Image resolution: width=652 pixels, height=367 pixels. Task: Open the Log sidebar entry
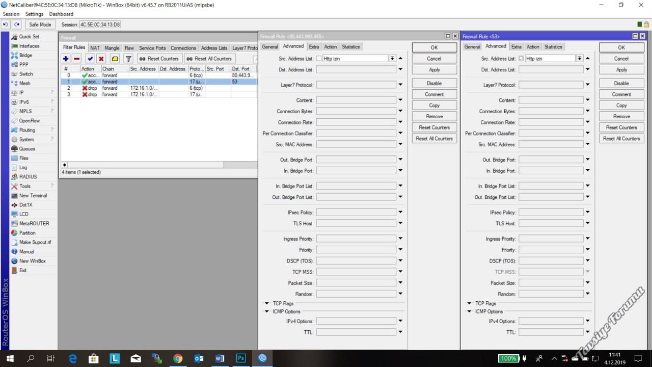23,167
